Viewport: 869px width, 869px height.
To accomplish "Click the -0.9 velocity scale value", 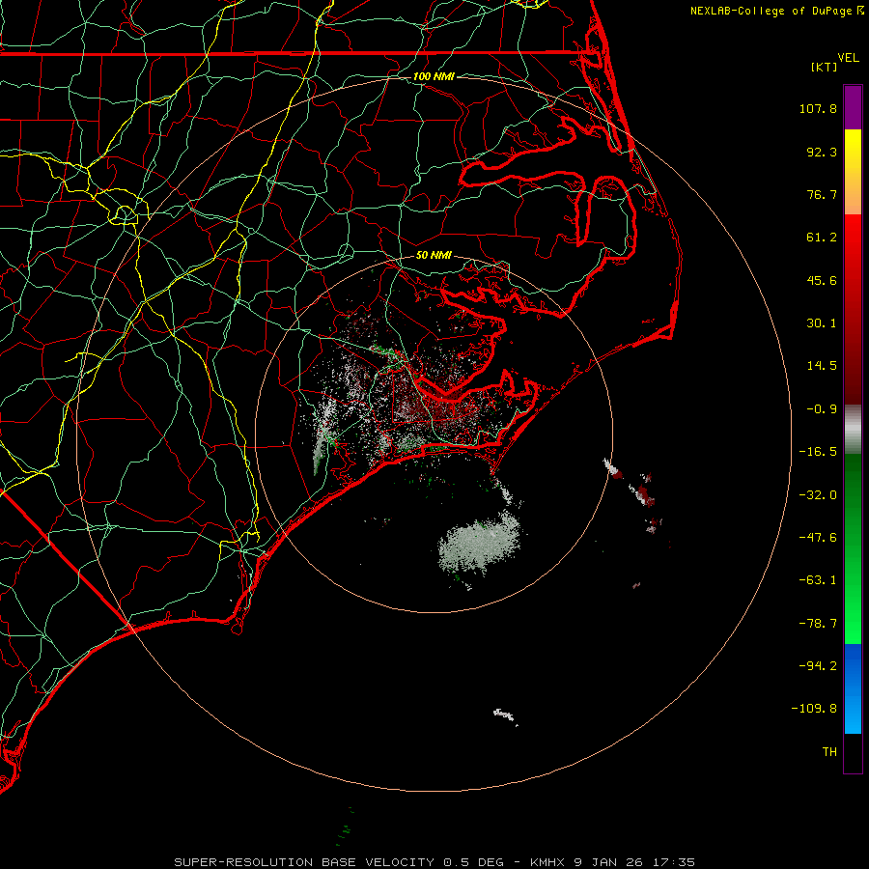I will pos(822,409).
